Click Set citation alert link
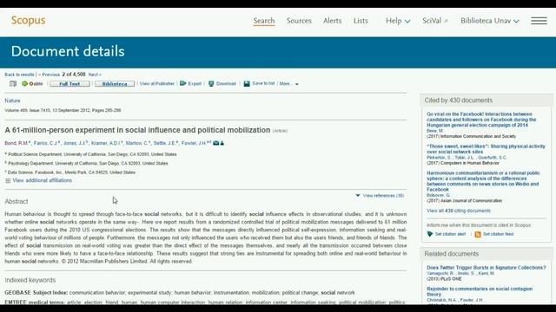556x312 pixels. [x=450, y=234]
